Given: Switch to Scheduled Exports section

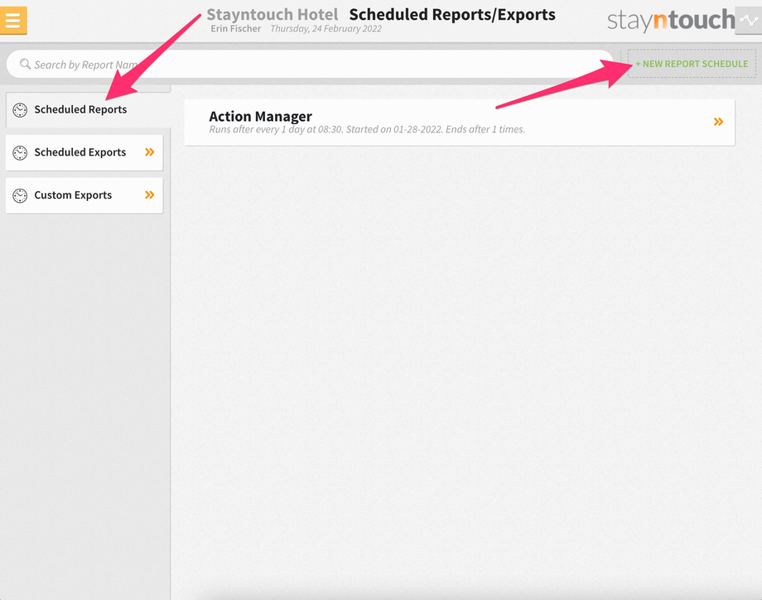Looking at the screenshot, I should [84, 152].
